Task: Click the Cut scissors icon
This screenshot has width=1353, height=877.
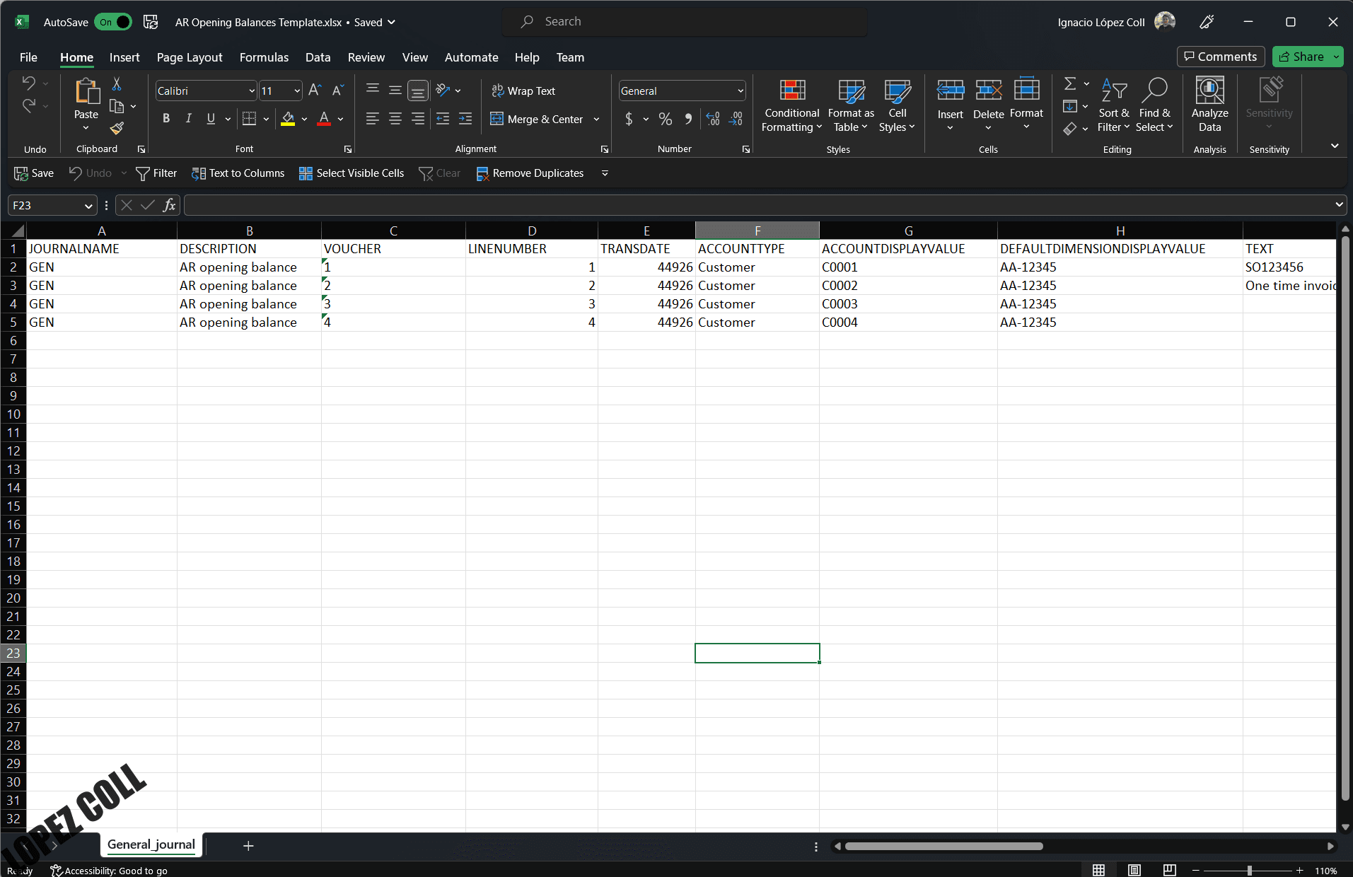Action: (x=117, y=84)
